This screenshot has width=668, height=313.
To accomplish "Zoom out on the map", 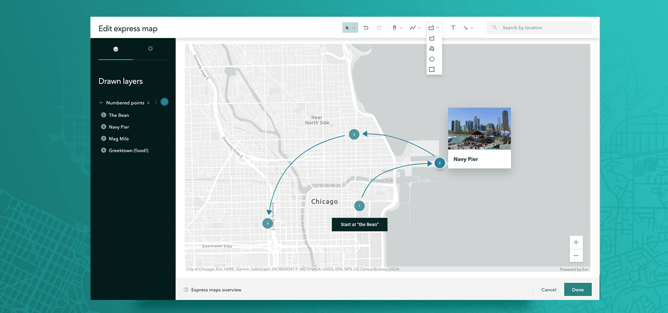I will coord(576,256).
